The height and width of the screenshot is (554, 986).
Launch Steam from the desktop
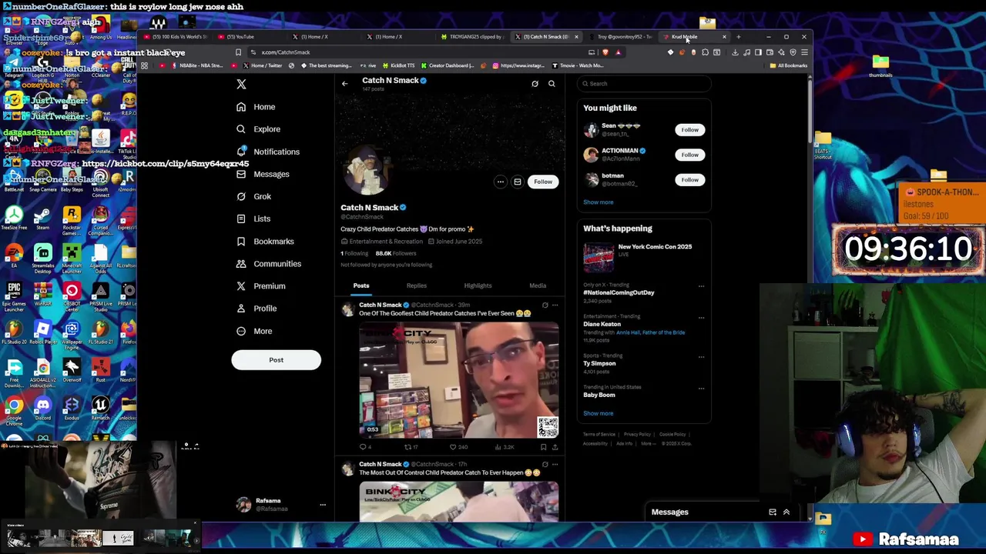[42, 219]
